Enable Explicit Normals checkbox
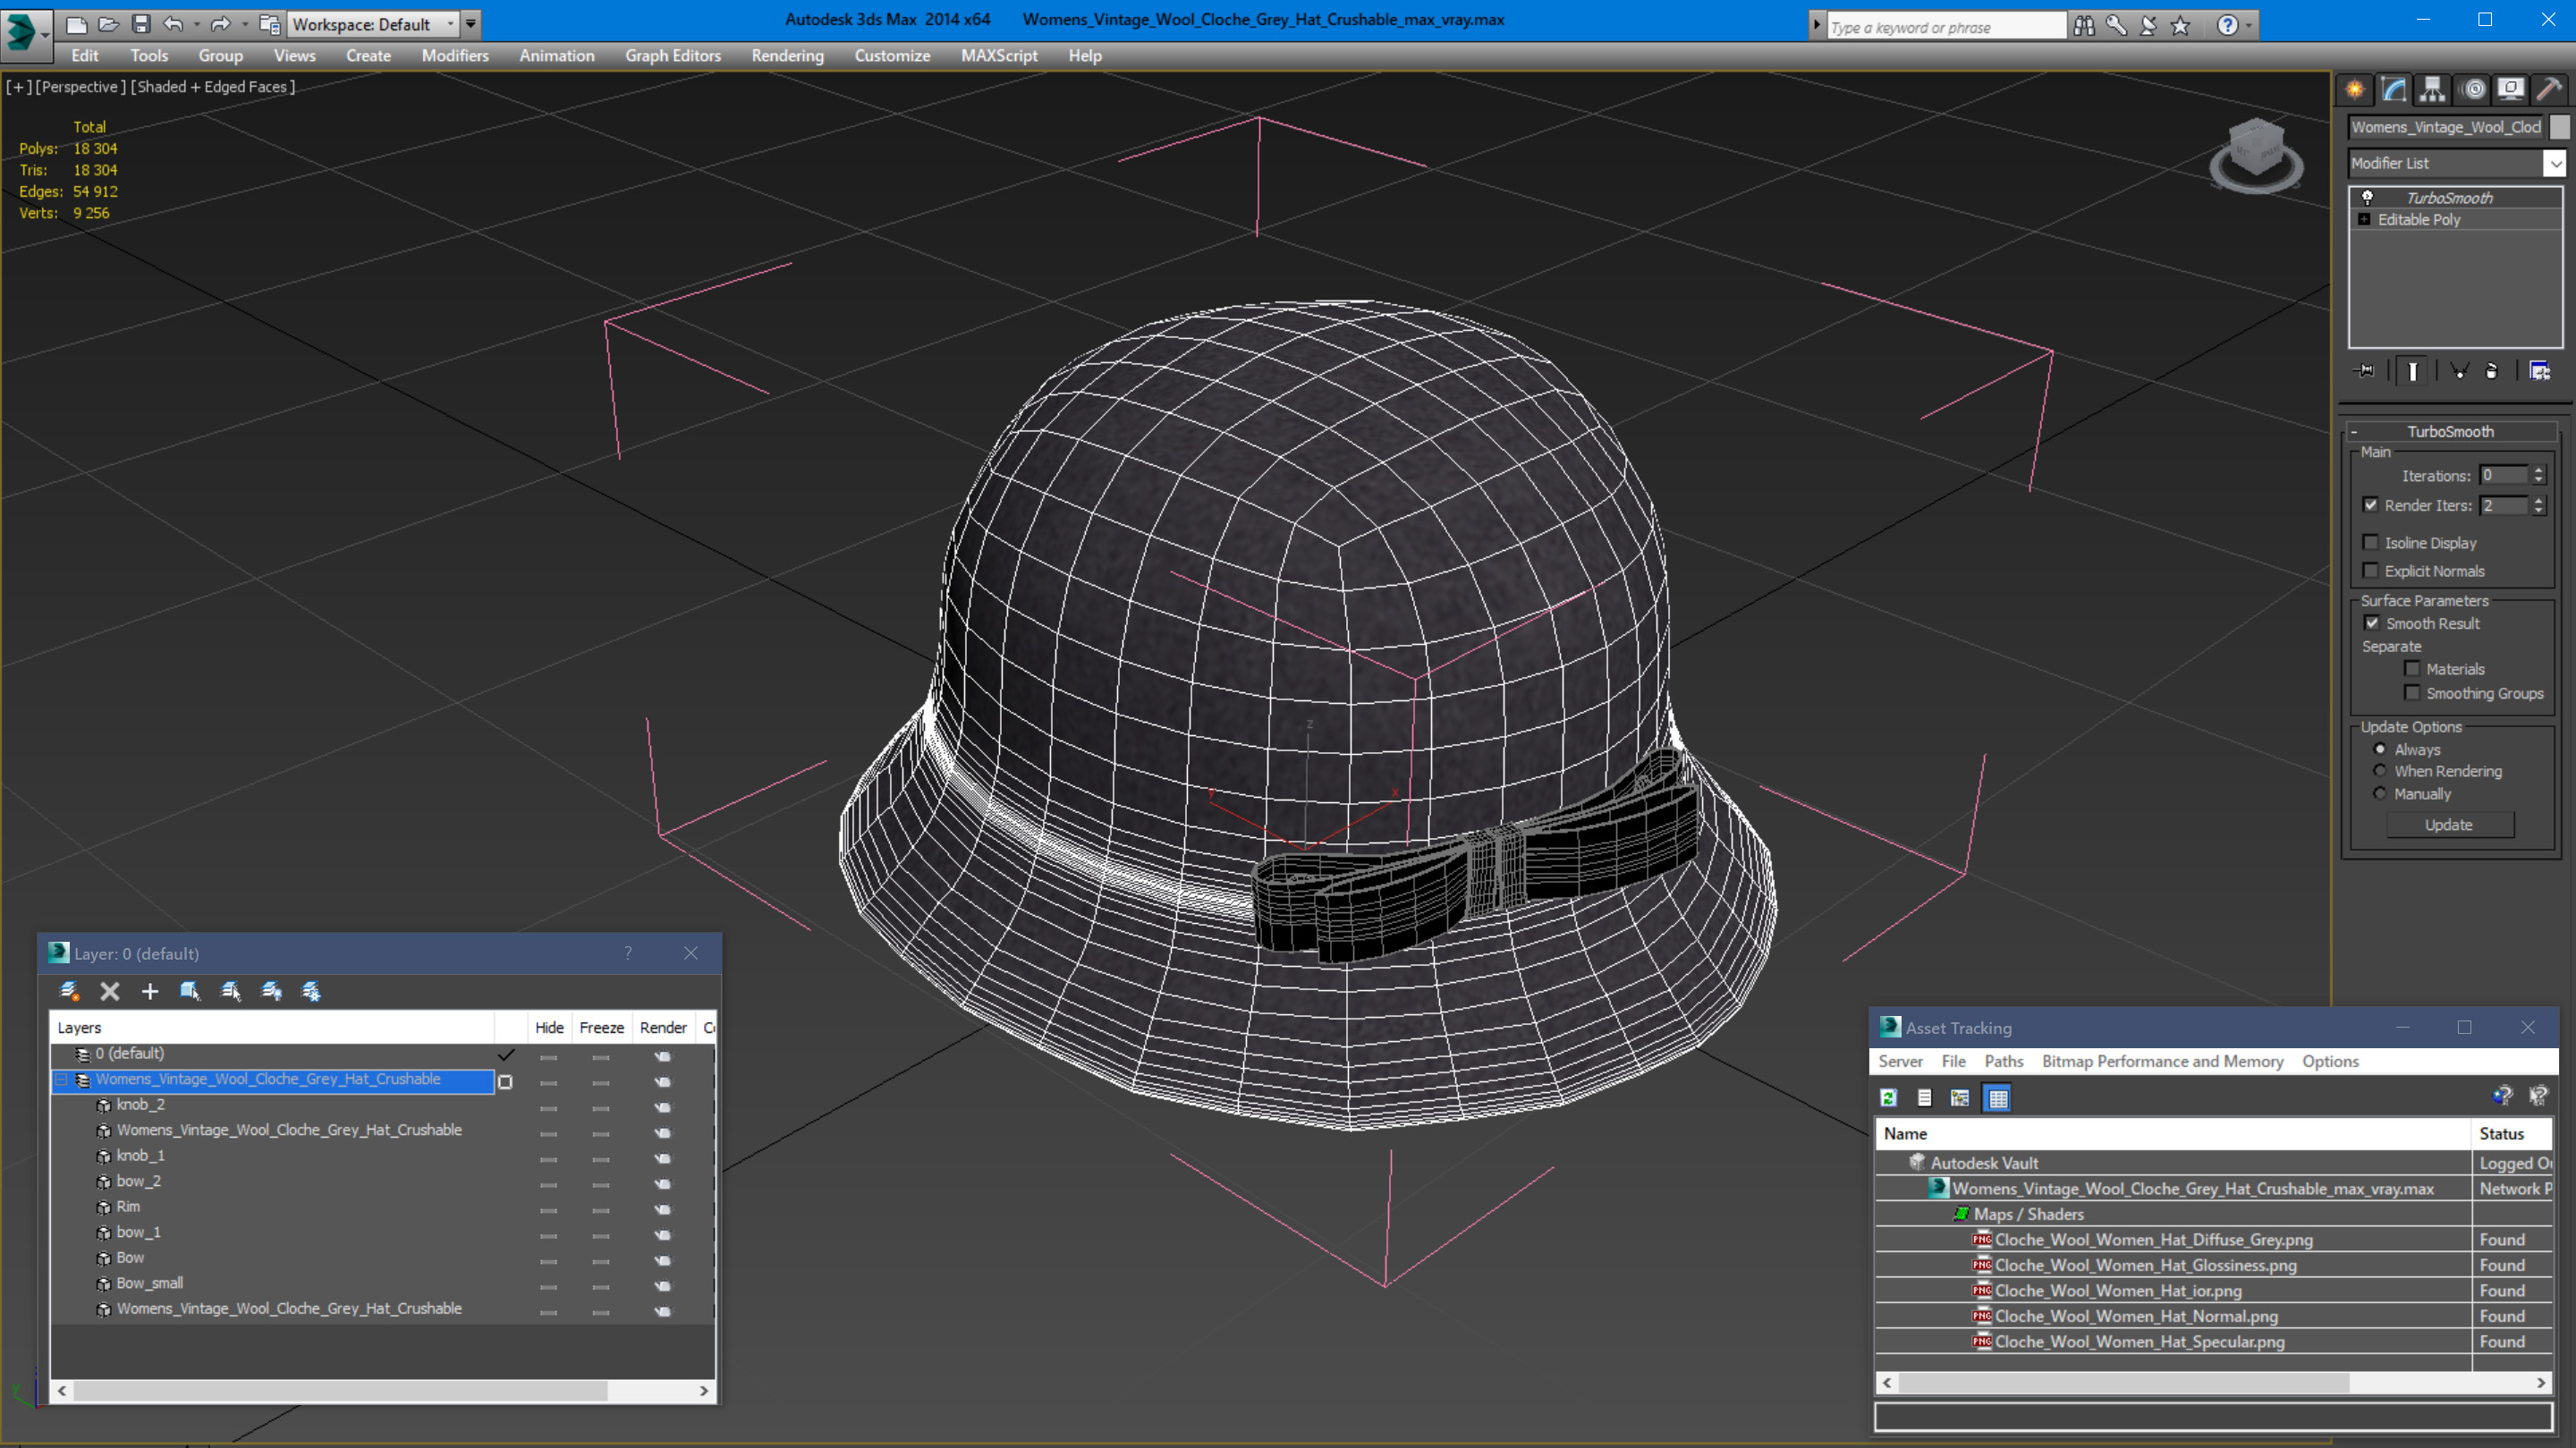 point(2370,570)
